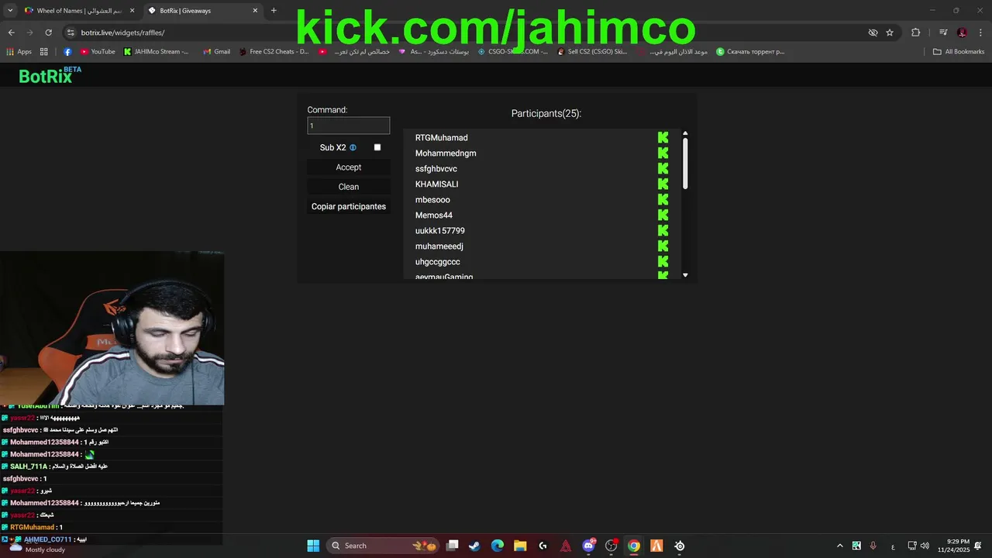Click the Accept button
Image resolution: width=992 pixels, height=558 pixels.
tap(348, 167)
